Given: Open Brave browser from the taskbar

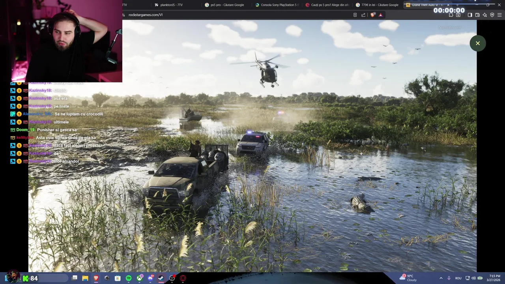Looking at the screenshot, I should click(x=96, y=278).
